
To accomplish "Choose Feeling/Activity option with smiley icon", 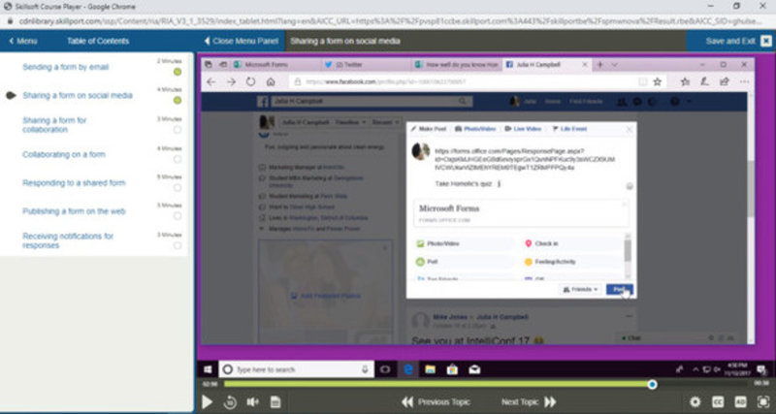I will [571, 262].
